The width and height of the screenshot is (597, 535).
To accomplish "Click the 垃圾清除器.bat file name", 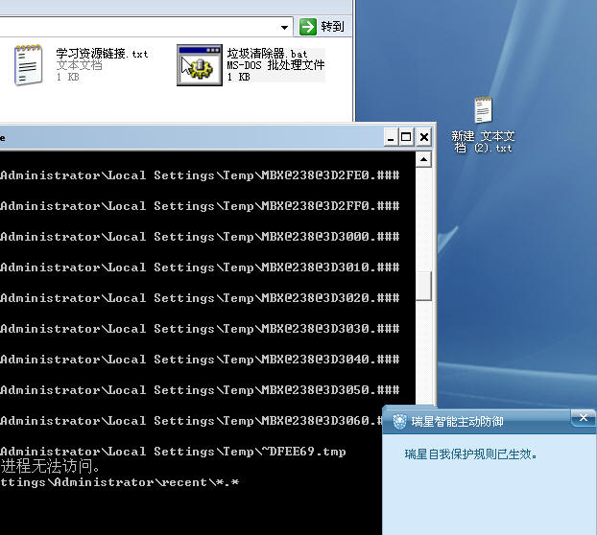I will click(x=267, y=54).
